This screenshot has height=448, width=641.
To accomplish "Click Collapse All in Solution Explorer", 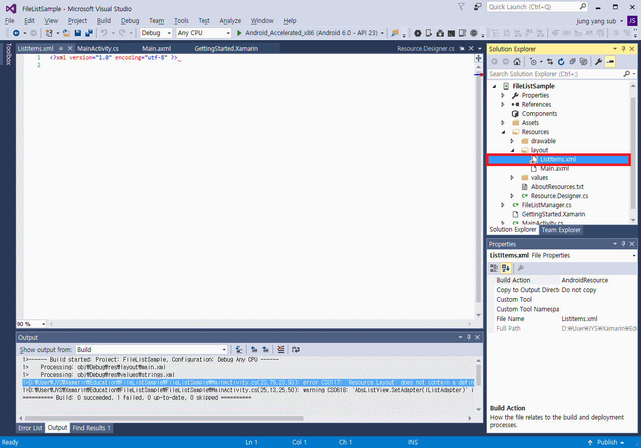I will point(572,61).
